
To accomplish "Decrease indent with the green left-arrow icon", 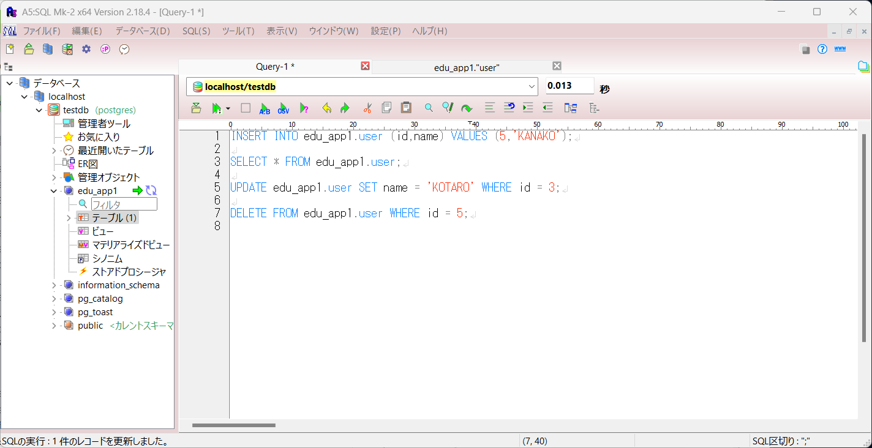I will point(547,108).
